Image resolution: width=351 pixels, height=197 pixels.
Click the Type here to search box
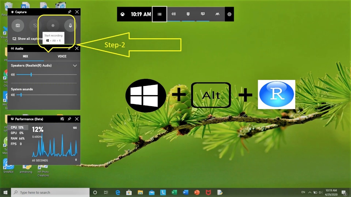click(x=50, y=192)
